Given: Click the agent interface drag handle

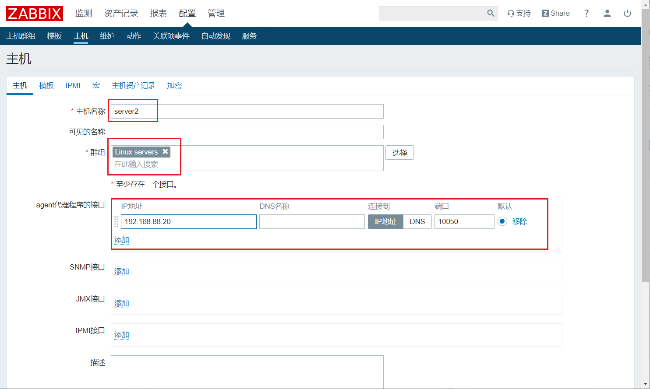Looking at the screenshot, I should pos(116,221).
